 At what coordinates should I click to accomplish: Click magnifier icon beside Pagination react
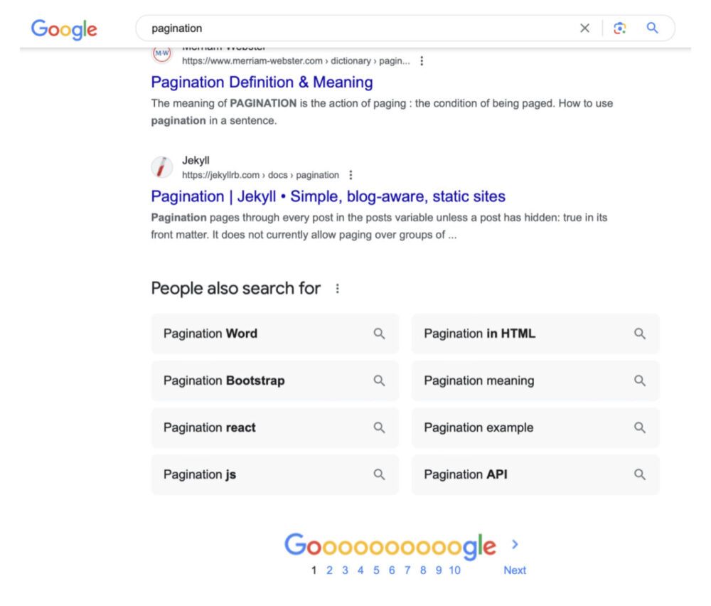pyautogui.click(x=380, y=427)
